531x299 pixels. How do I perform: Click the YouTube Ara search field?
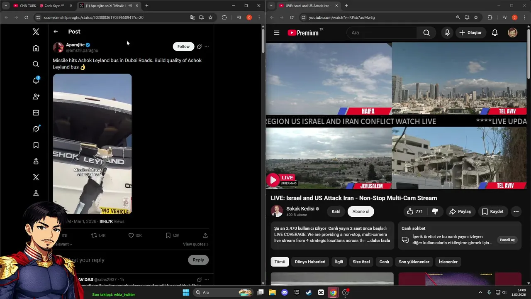click(x=382, y=33)
